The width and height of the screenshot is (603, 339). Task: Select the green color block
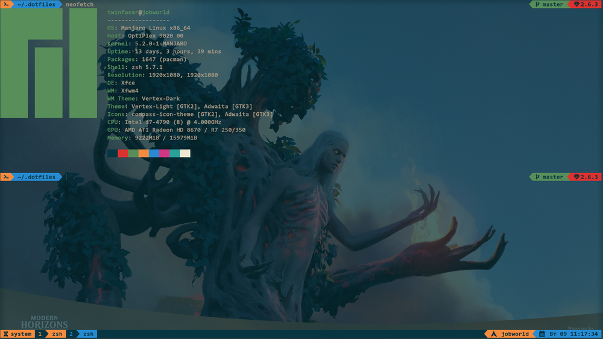(x=133, y=154)
